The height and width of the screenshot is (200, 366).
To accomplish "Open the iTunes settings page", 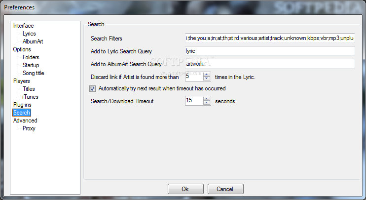I will (x=30, y=97).
